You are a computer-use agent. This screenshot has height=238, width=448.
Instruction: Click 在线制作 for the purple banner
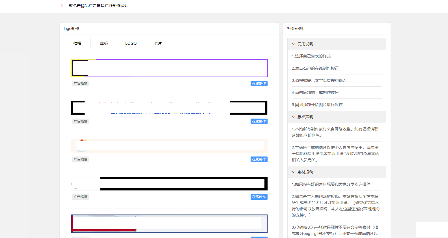tap(259, 83)
